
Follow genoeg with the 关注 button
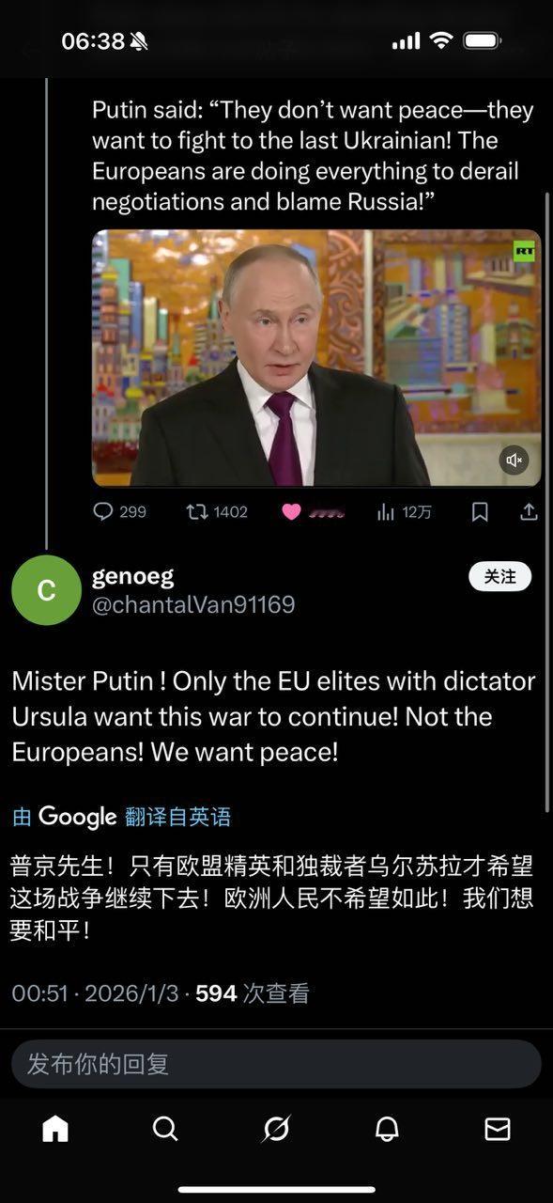[x=499, y=576]
